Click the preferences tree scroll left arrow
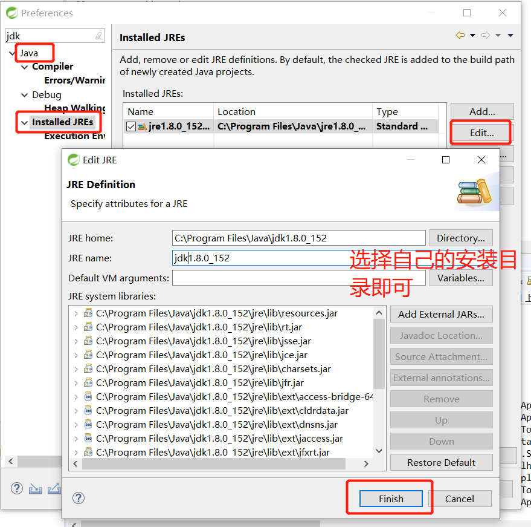The height and width of the screenshot is (527, 531). coord(11,461)
